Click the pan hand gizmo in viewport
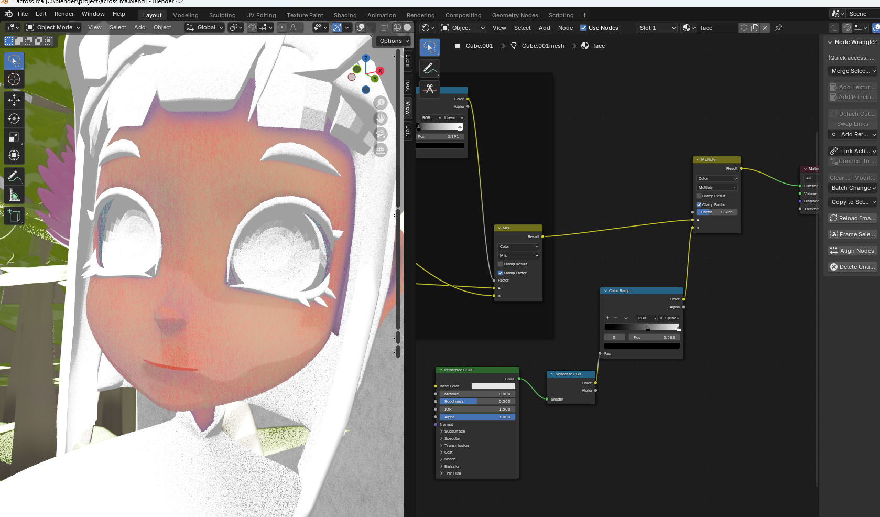The image size is (880, 517). coord(381,119)
